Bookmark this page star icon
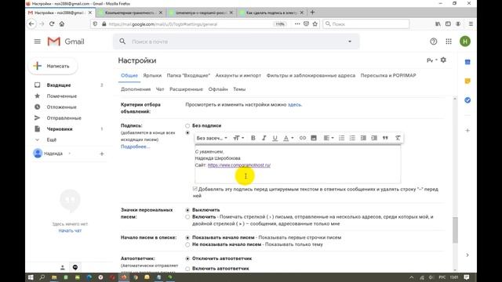This screenshot has height=282, width=502. pyautogui.click(x=315, y=24)
